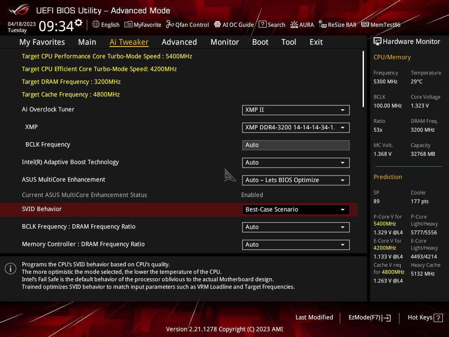Go to the Exit tab

coord(316,42)
